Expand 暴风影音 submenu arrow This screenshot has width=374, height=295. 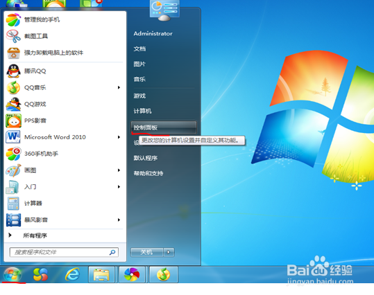119,220
